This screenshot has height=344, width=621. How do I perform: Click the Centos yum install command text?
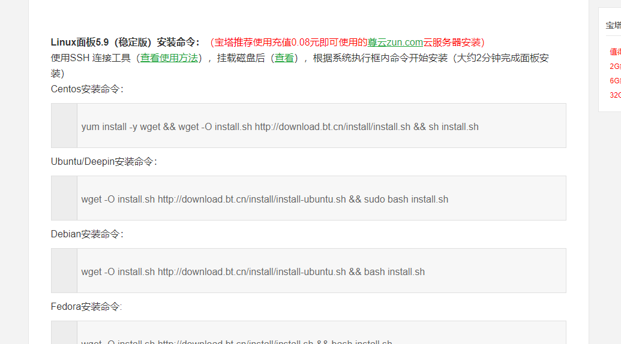coord(280,126)
